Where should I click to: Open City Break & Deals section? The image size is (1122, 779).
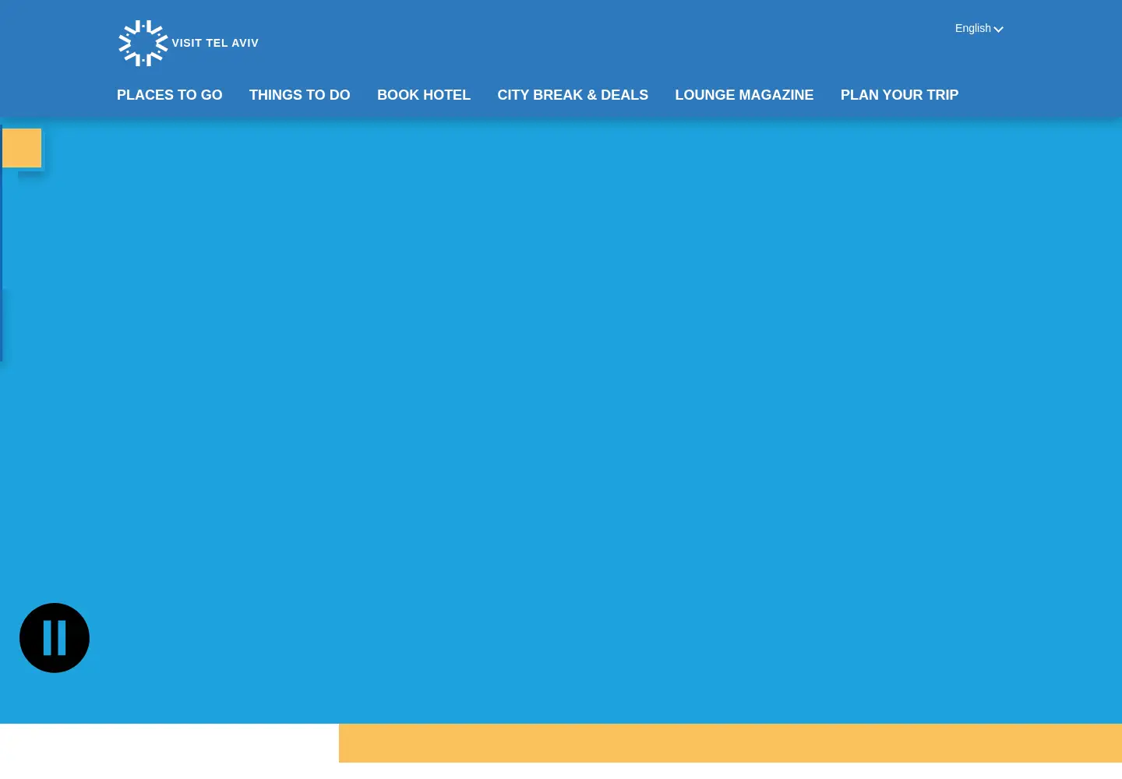coord(573,95)
